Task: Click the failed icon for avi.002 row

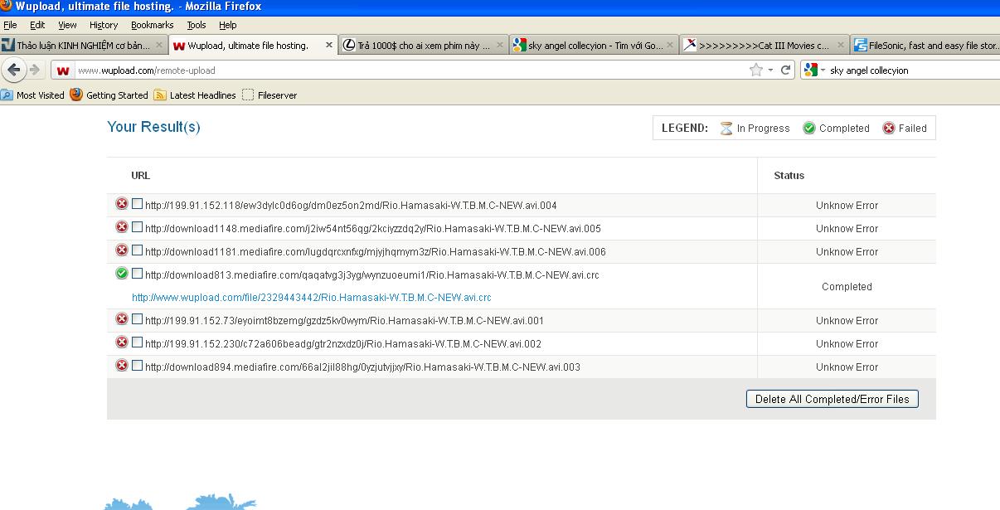Action: point(122,342)
